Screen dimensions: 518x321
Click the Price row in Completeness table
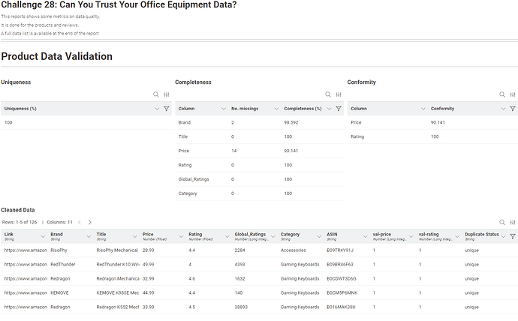[x=184, y=151]
